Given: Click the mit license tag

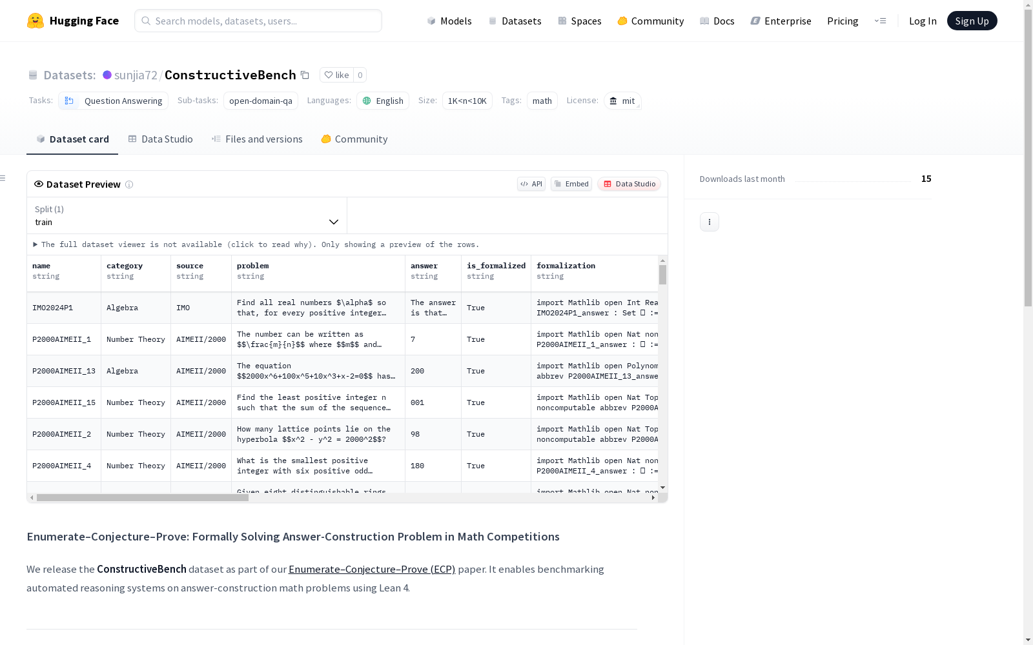Looking at the screenshot, I should click(622, 101).
